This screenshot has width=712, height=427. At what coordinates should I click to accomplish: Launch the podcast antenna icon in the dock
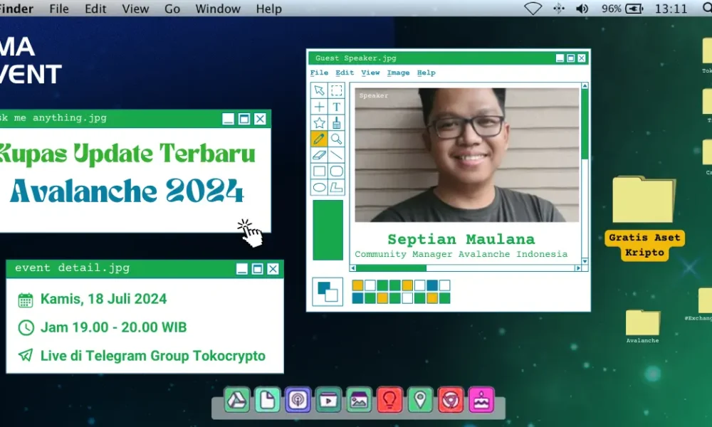point(298,400)
